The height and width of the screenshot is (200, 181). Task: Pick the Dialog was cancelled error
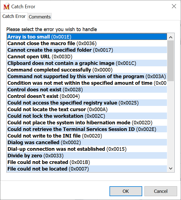tap(44, 142)
